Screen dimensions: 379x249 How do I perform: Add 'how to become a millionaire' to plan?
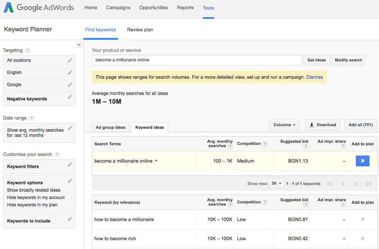(362, 219)
